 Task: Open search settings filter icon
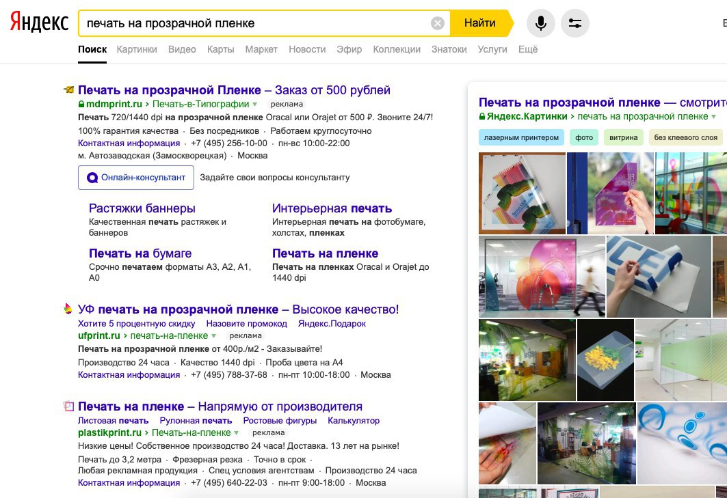[575, 23]
